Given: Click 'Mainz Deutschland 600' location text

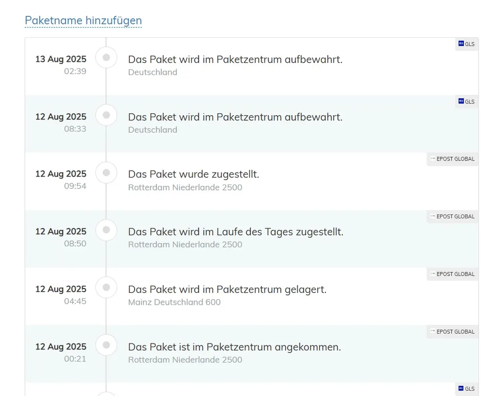Looking at the screenshot, I should coord(174,302).
